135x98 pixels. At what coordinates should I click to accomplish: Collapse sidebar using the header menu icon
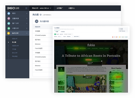tap(26, 8)
